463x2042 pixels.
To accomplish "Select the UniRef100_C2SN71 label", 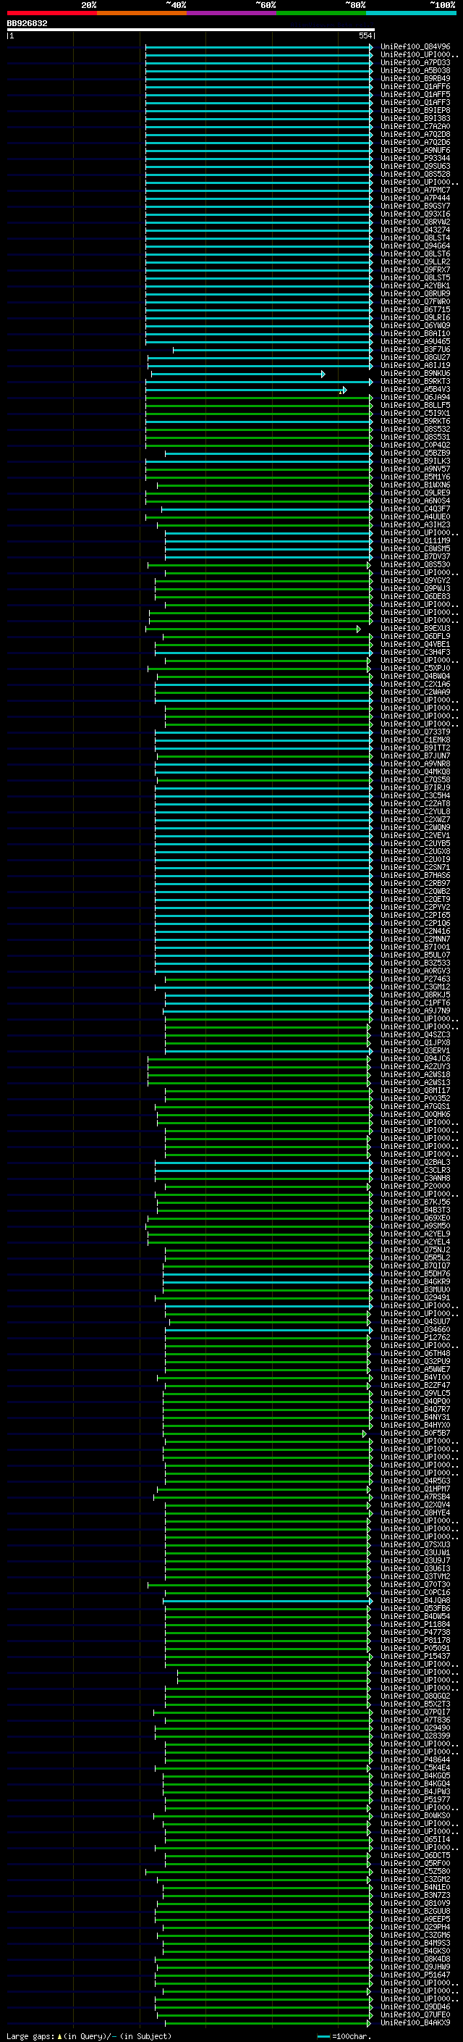I will [415, 867].
